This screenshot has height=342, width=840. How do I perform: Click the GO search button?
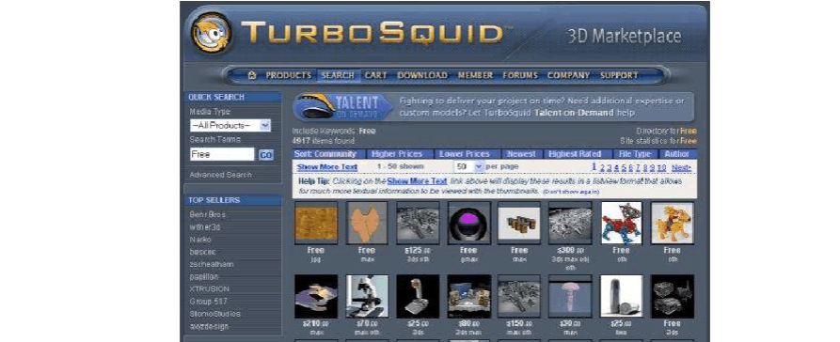(x=266, y=155)
